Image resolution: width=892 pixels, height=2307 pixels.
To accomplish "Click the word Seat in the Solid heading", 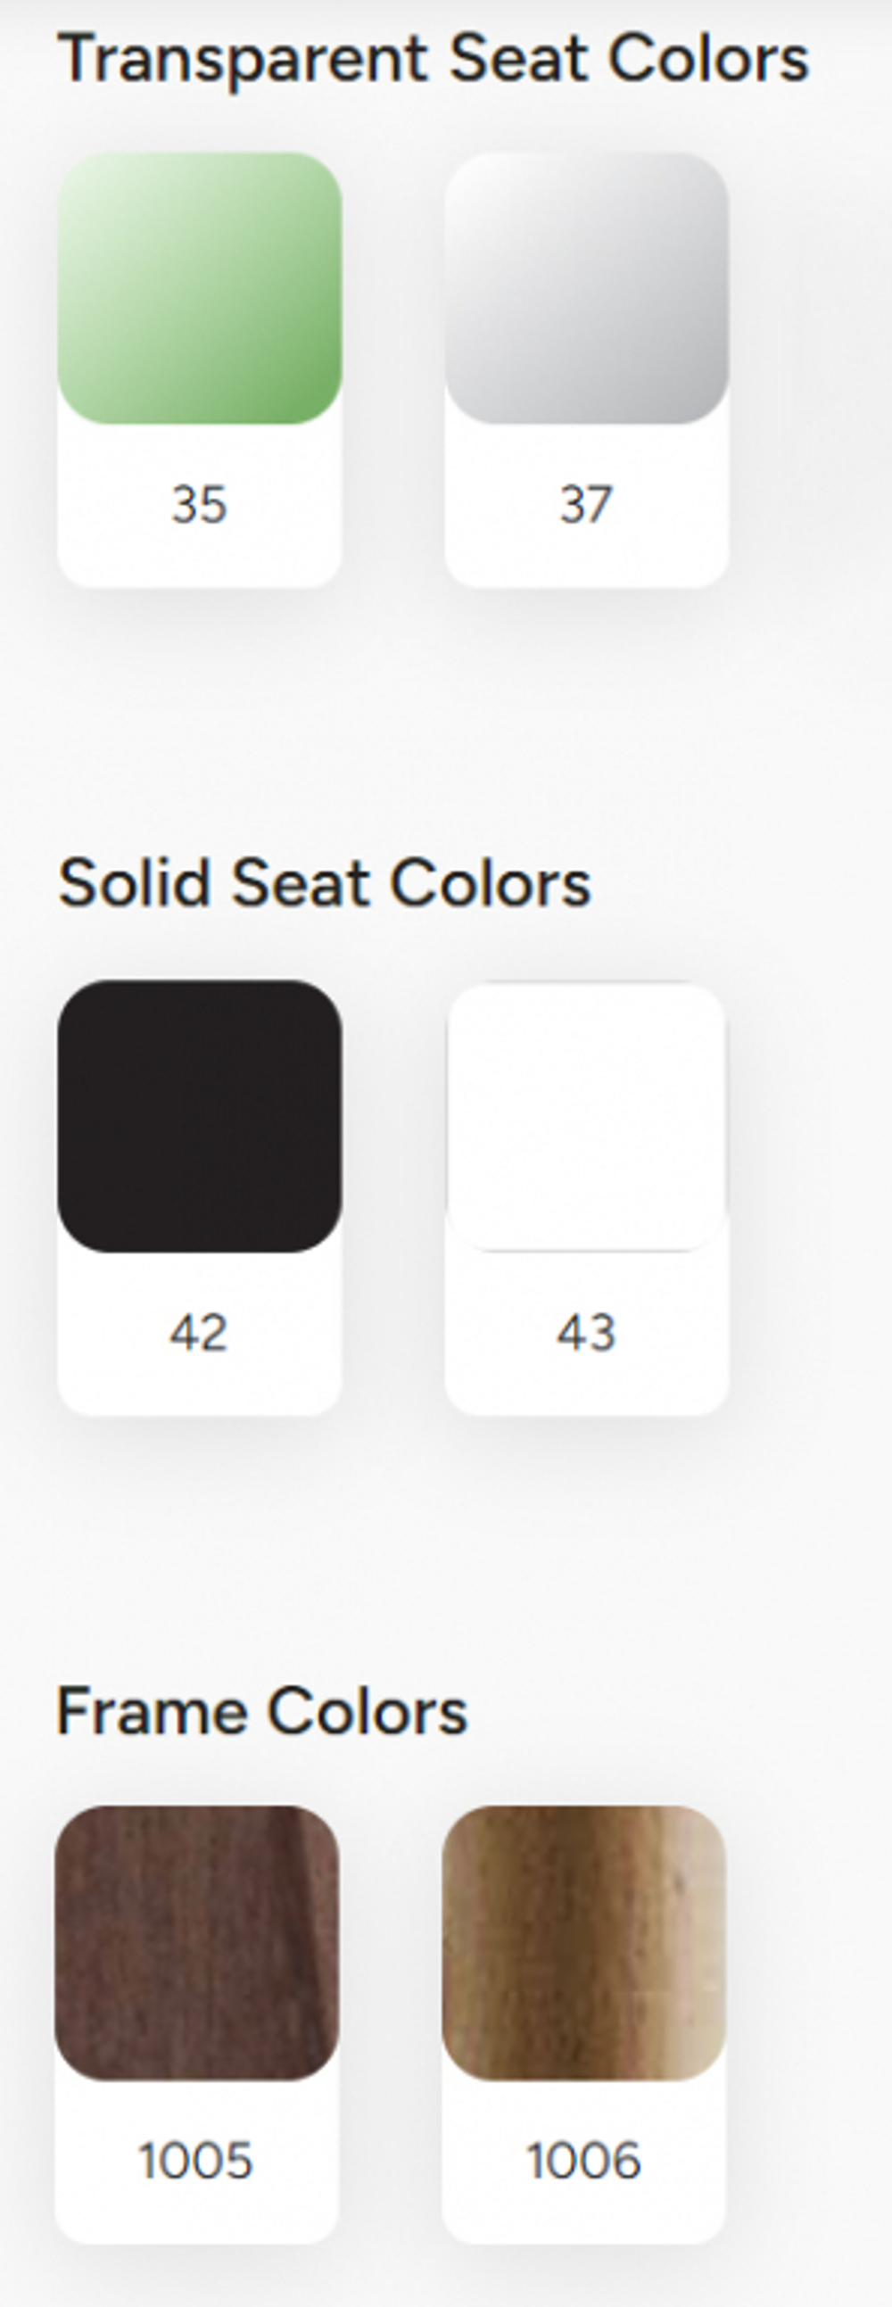I will [299, 883].
